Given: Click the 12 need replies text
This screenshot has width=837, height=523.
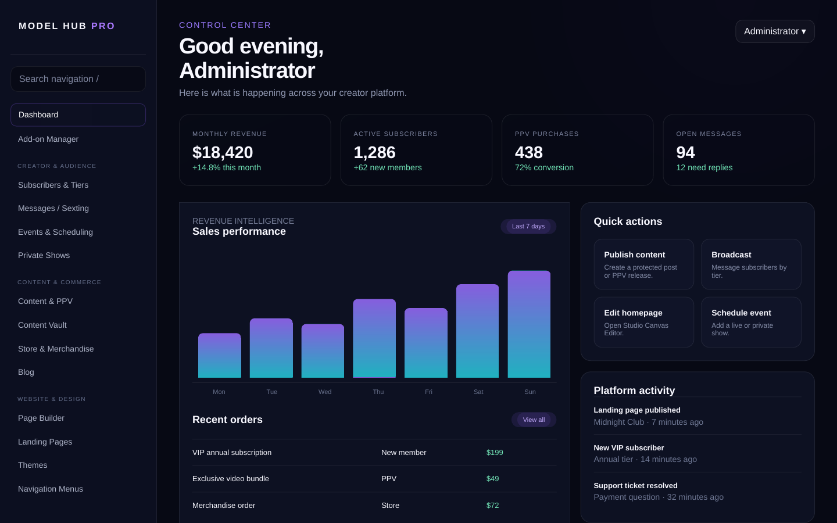Looking at the screenshot, I should 704,167.
